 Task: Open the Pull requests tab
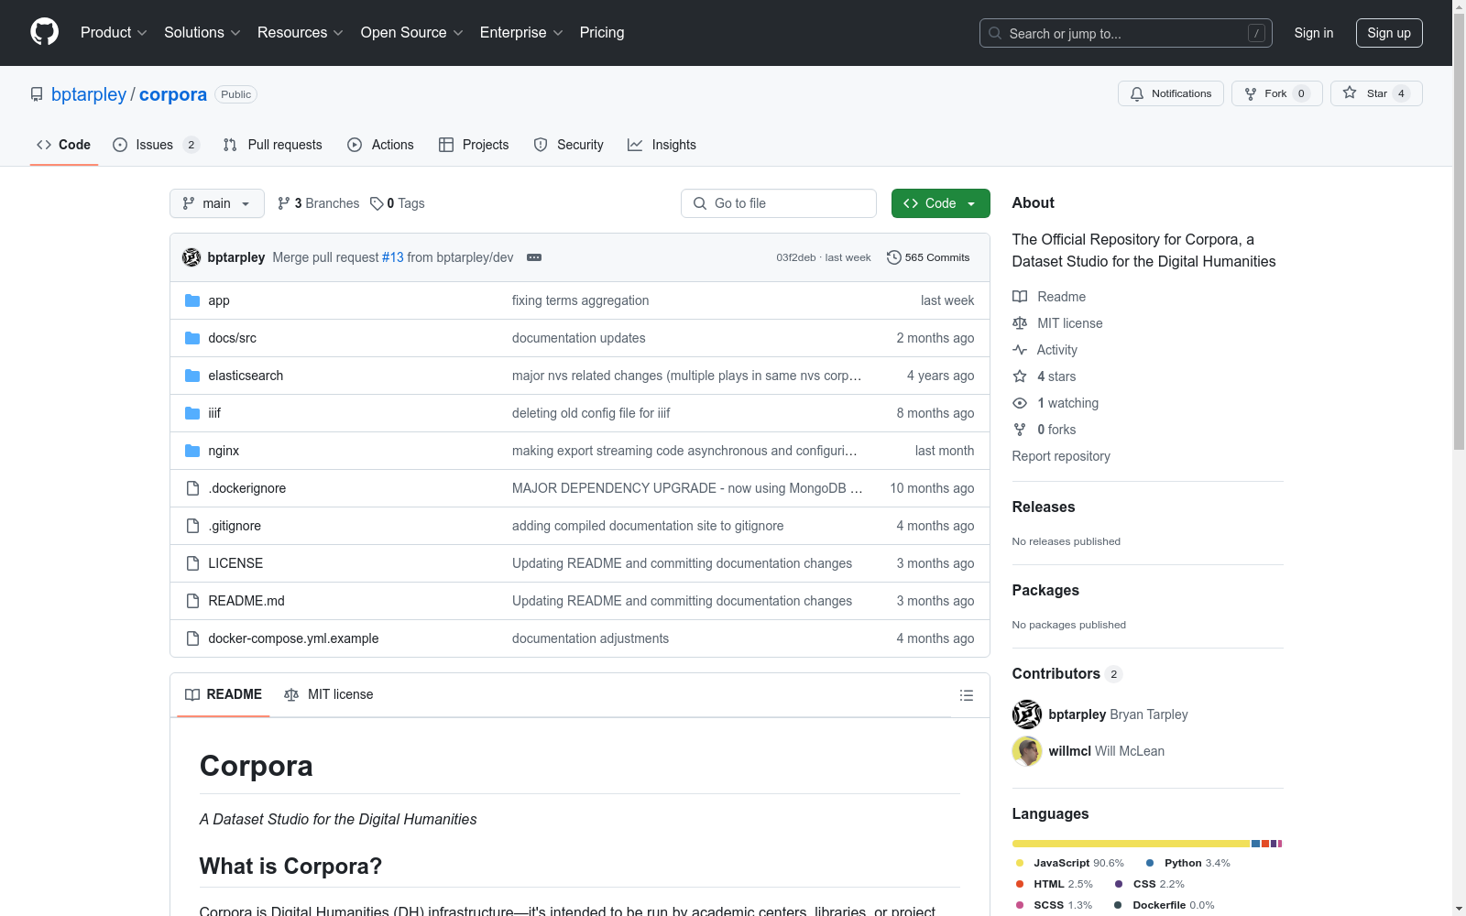(273, 145)
